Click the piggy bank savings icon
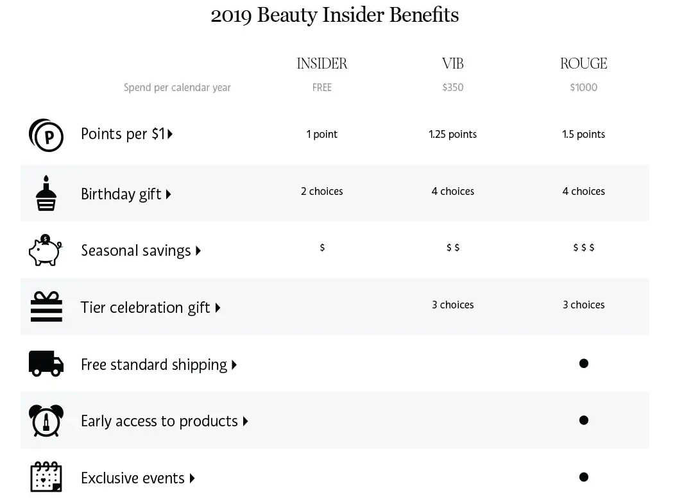This screenshot has height=502, width=675. (46, 250)
